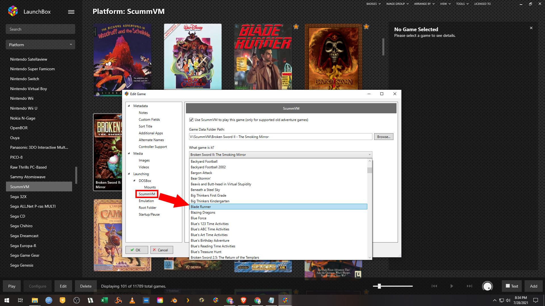This screenshot has width=545, height=306.
Task: Move the cover image size slider
Action: [379, 286]
